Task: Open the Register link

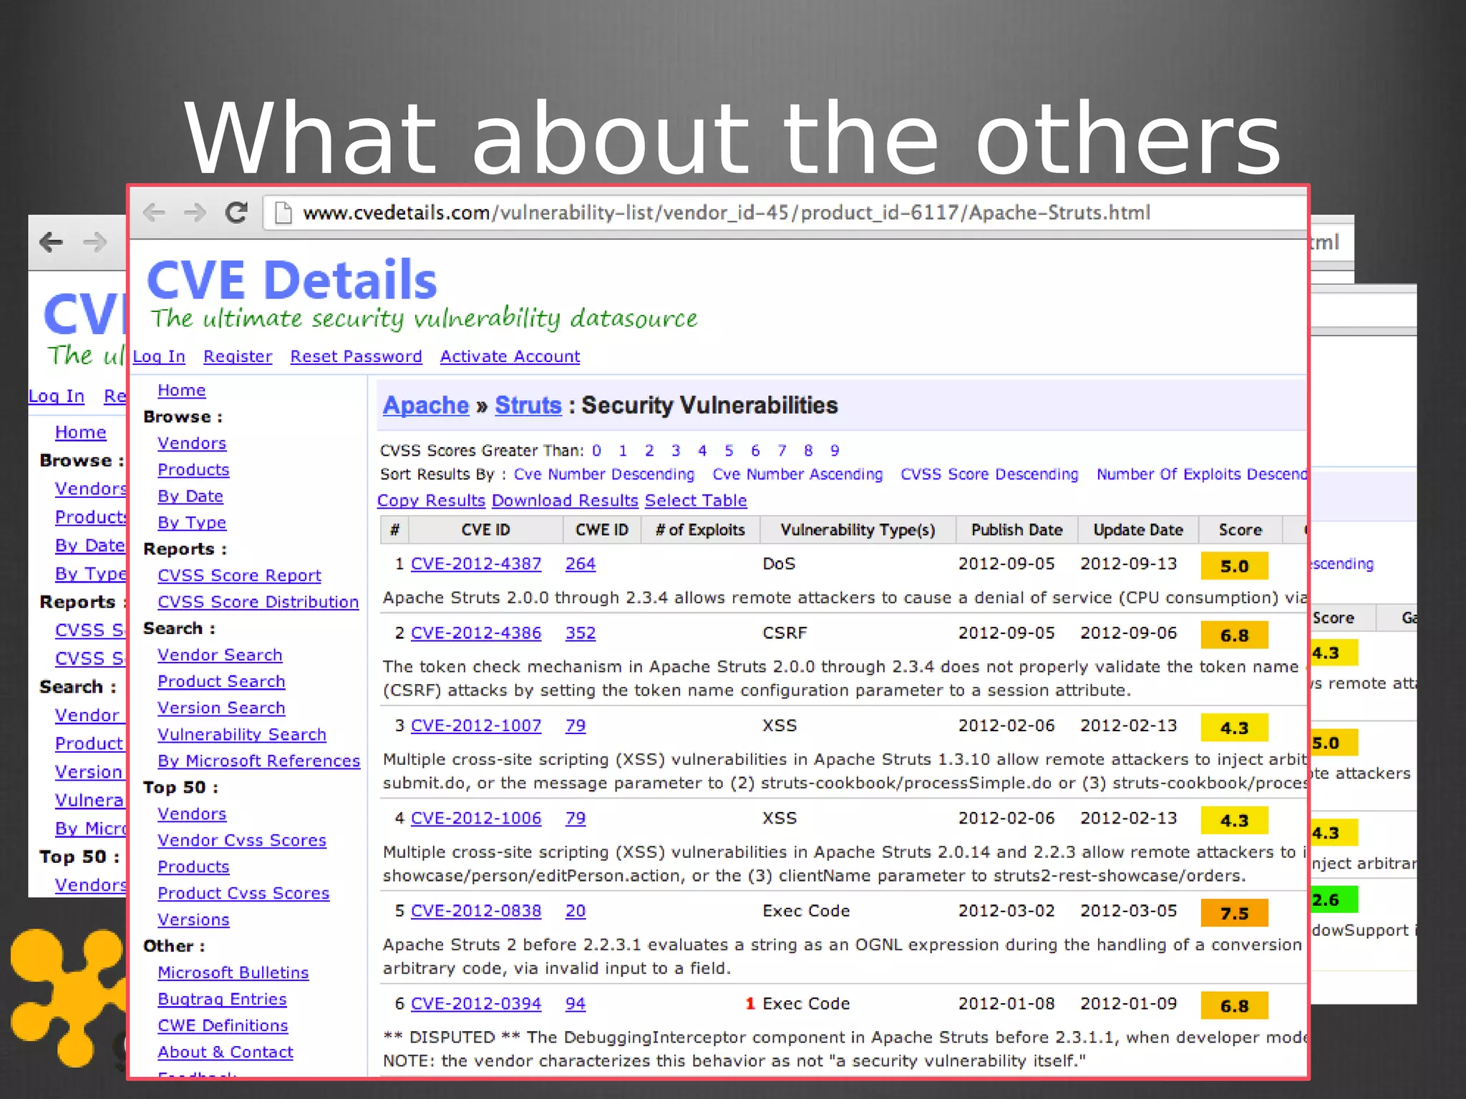Action: click(238, 356)
